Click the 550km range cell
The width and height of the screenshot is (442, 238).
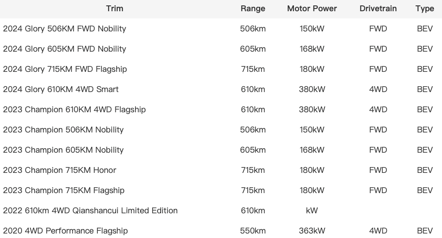pos(253,231)
